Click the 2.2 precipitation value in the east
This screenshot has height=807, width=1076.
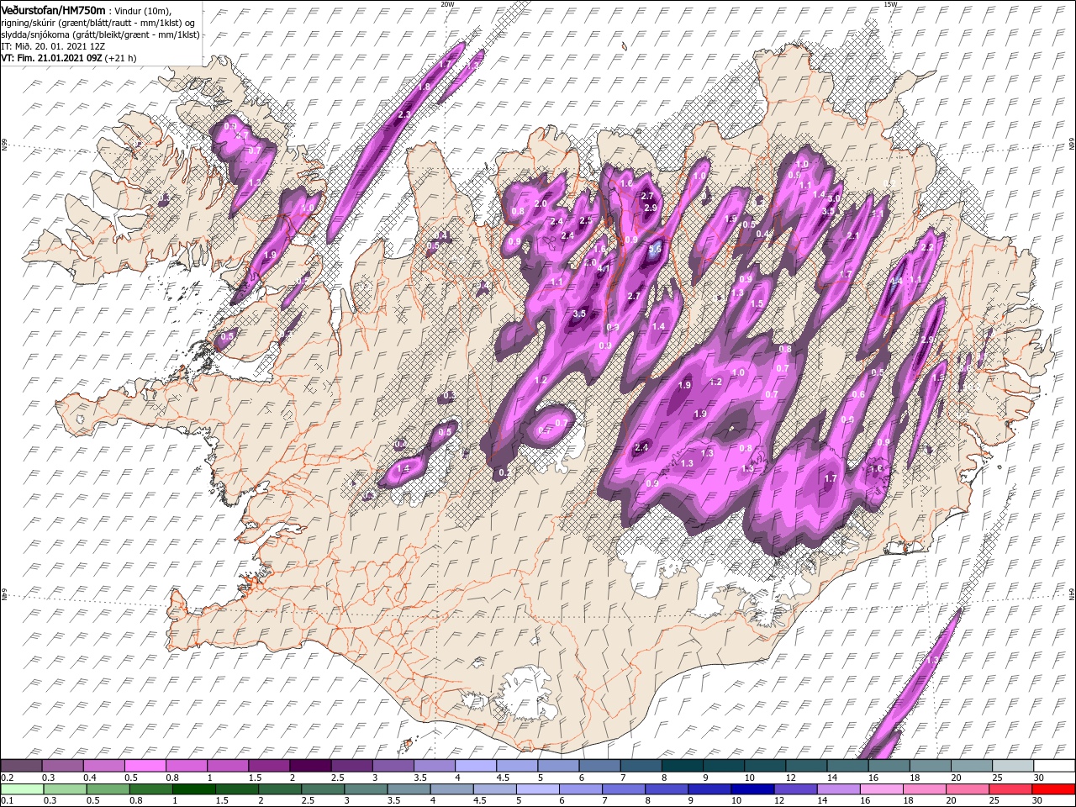coord(927,248)
